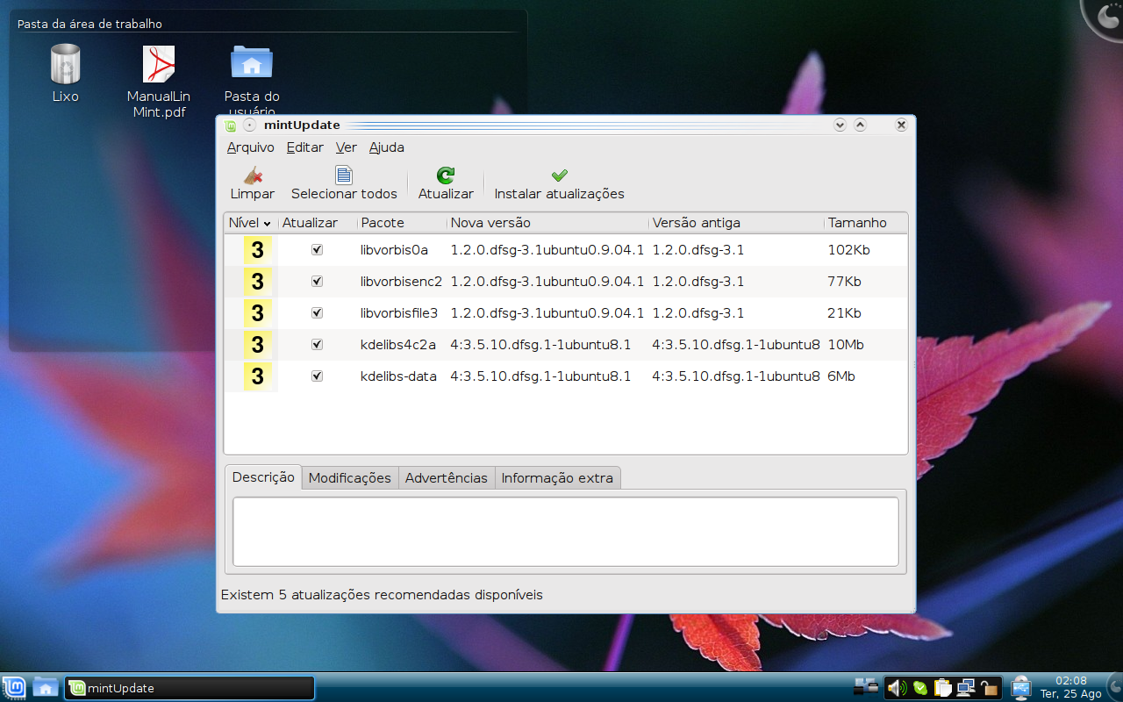Viewport: 1123px width, 702px height.
Task: Click the clipboard tray icon
Action: 943,688
